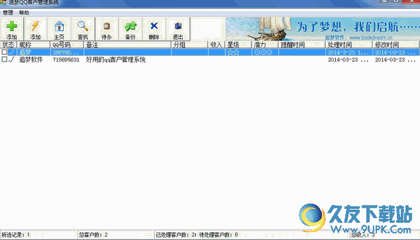Viewport: 420px width, 240px height.
Task: Sort by the 状态 column header
Action: (9, 45)
